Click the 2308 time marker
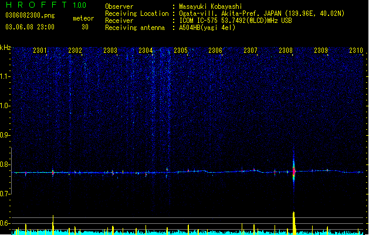 coord(286,51)
